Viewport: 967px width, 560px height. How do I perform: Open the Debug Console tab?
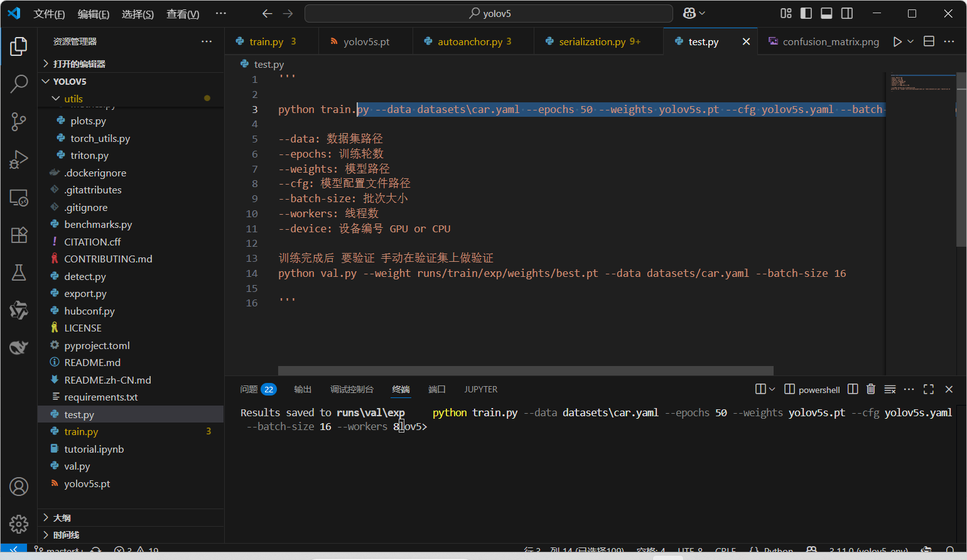coord(352,389)
